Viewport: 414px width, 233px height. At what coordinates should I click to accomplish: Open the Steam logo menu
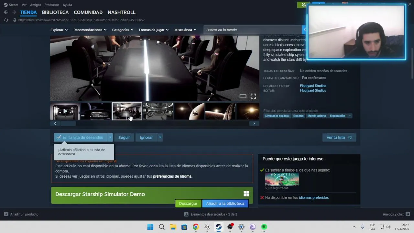[x=11, y=5]
